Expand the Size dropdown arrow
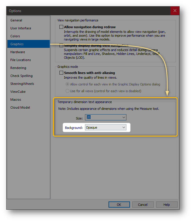Image resolution: width=192 pixels, height=222 pixels. pos(124,117)
